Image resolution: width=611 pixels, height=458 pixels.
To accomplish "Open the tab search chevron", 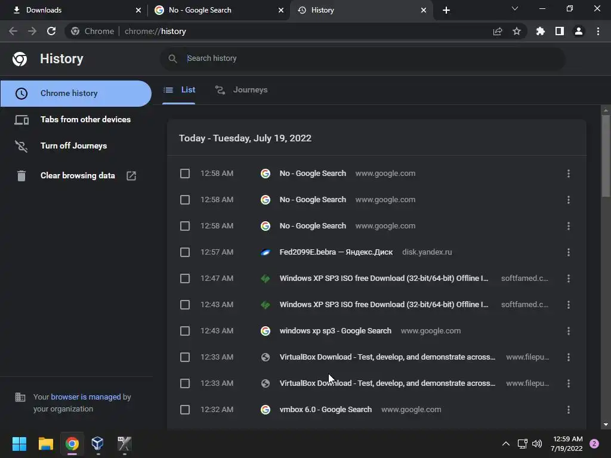I will click(x=515, y=8).
